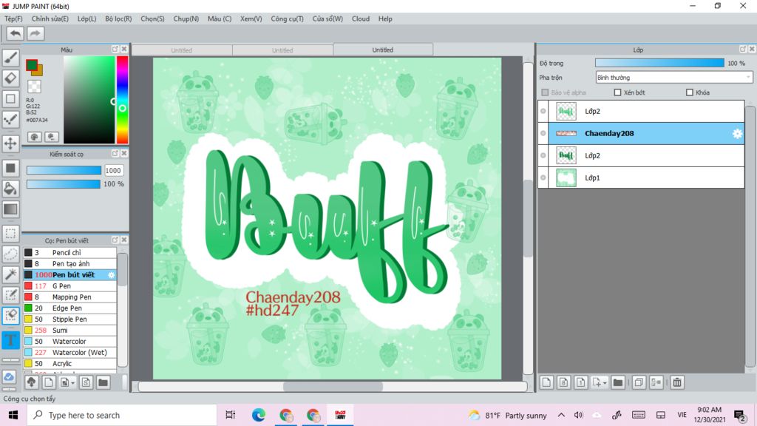Viewport: 757px width, 426px height.
Task: Select the Text tool
Action: pyautogui.click(x=10, y=340)
